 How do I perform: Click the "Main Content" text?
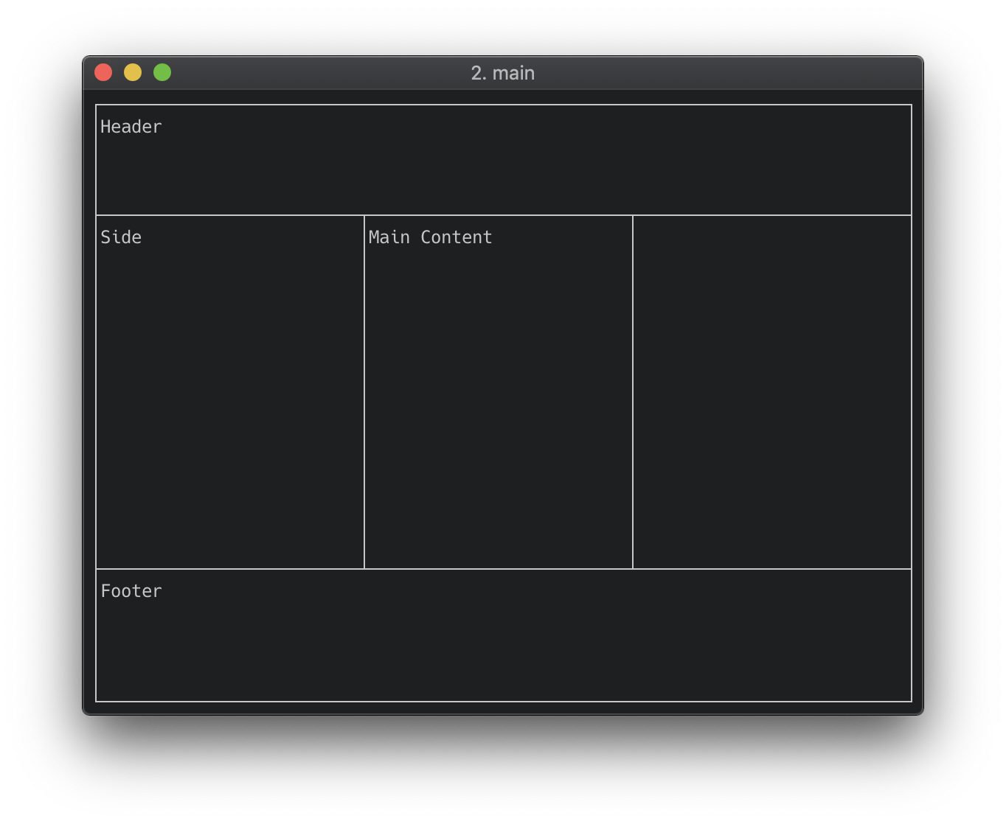click(x=430, y=237)
